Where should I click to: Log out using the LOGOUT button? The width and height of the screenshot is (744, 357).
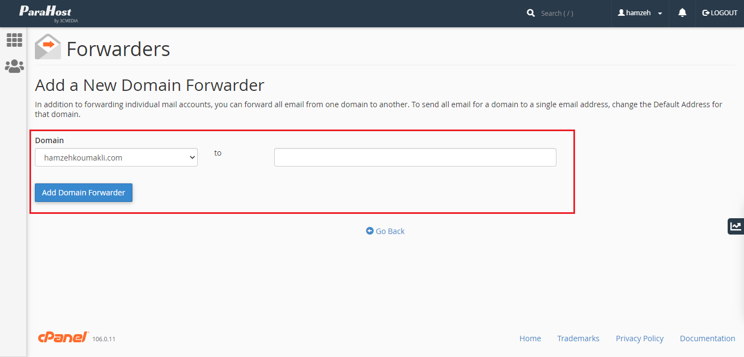coord(719,13)
